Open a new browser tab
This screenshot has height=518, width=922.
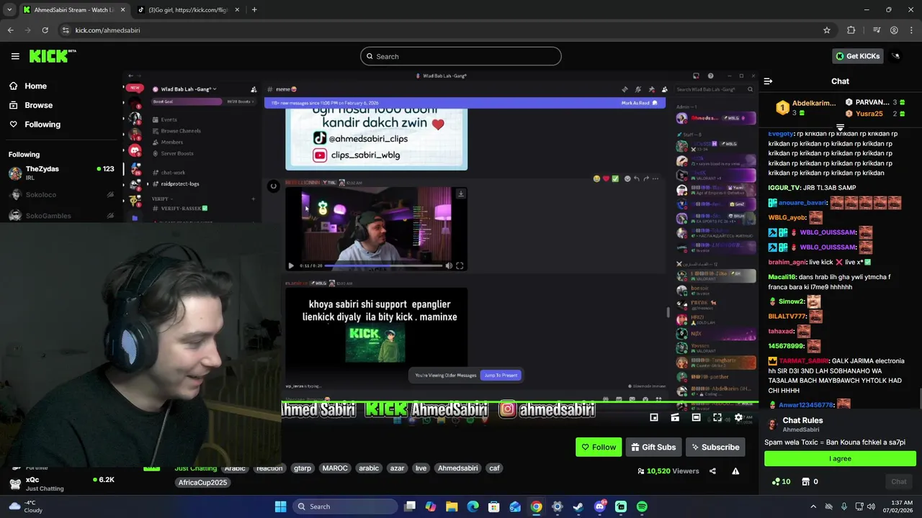pos(254,9)
